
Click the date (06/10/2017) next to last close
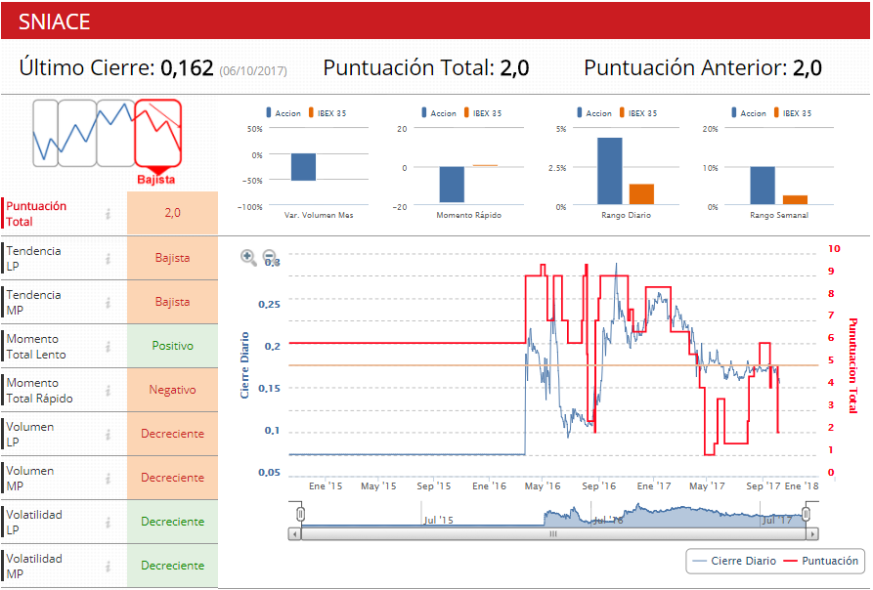pyautogui.click(x=253, y=71)
